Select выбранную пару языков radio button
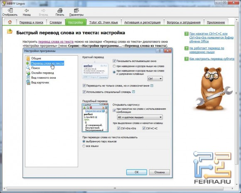This screenshot has width=241, height=193. coord(84,141)
